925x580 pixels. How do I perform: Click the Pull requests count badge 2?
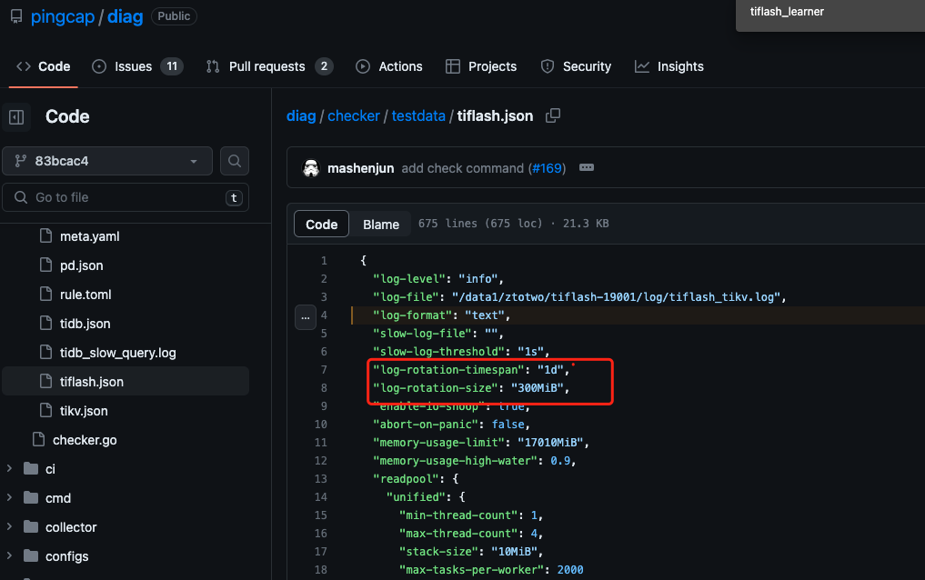pos(324,66)
